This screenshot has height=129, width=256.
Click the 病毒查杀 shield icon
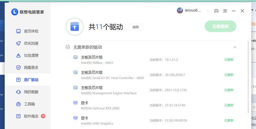pos(18,68)
